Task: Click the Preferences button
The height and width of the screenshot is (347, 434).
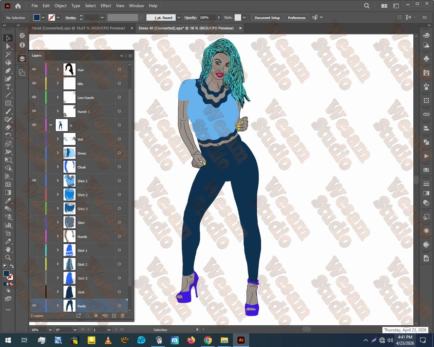Action: [x=297, y=18]
